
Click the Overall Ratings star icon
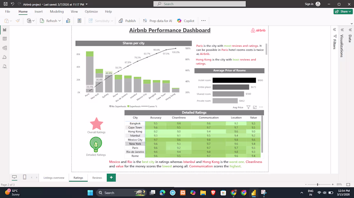[97, 124]
